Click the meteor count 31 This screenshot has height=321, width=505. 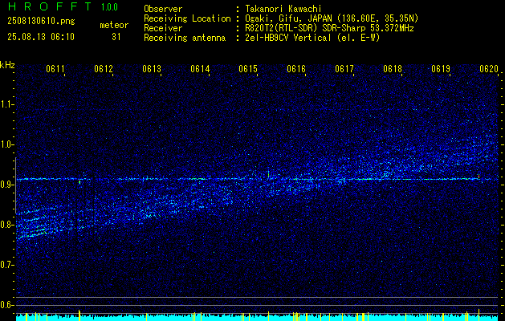click(116, 37)
